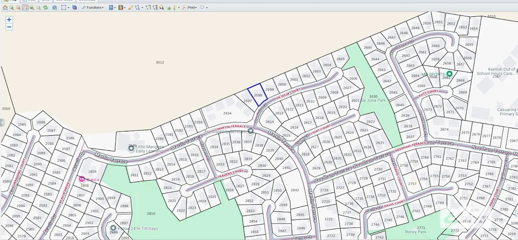
Task: Open the Print menu
Action: [189, 7]
